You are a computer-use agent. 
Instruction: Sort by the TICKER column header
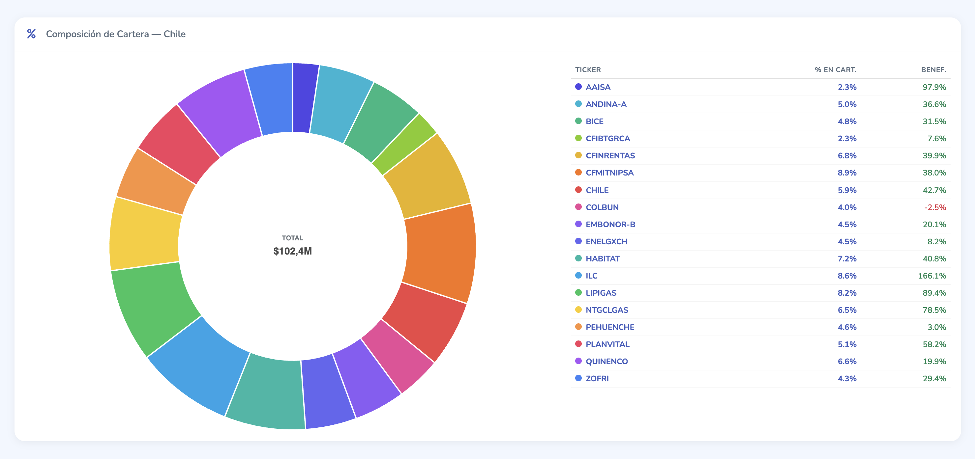pyautogui.click(x=587, y=69)
